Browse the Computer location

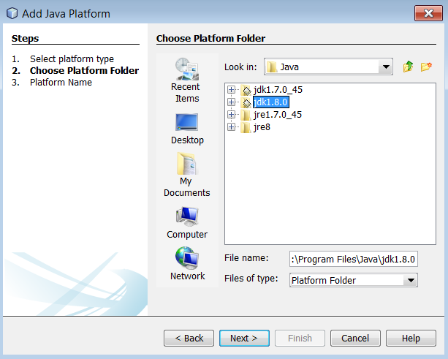click(x=187, y=222)
